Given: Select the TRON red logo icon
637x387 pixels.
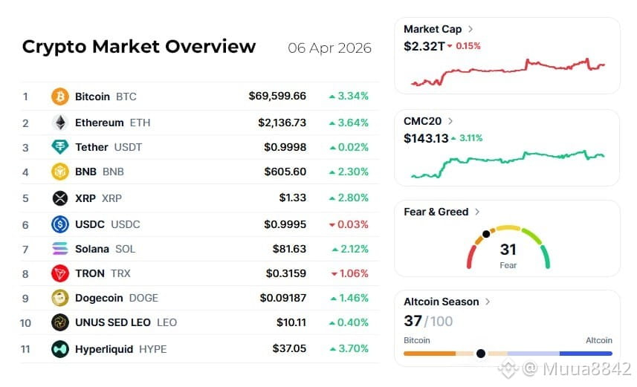Looking at the screenshot, I should [60, 273].
